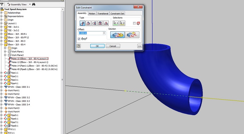Choose the Flush solution option
This screenshot has height=134, width=244.
(132, 35)
